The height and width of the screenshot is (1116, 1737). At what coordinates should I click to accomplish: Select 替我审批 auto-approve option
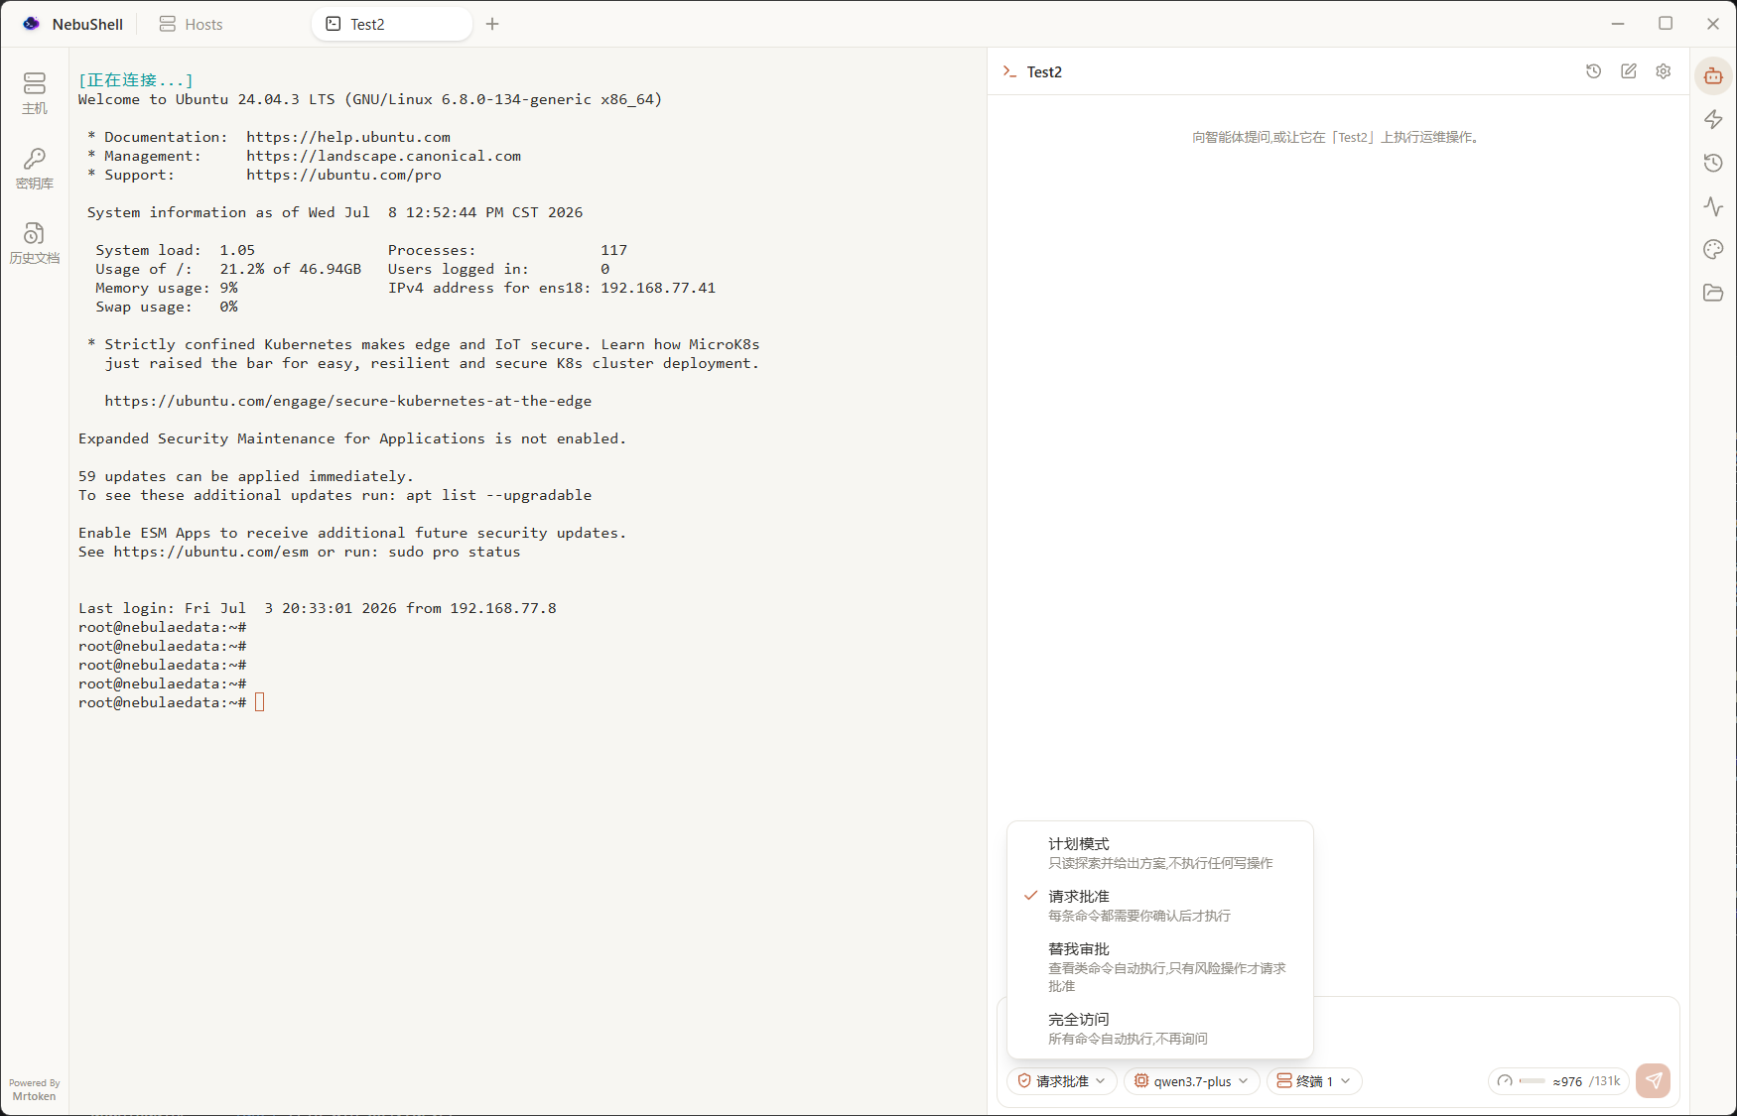[1159, 967]
